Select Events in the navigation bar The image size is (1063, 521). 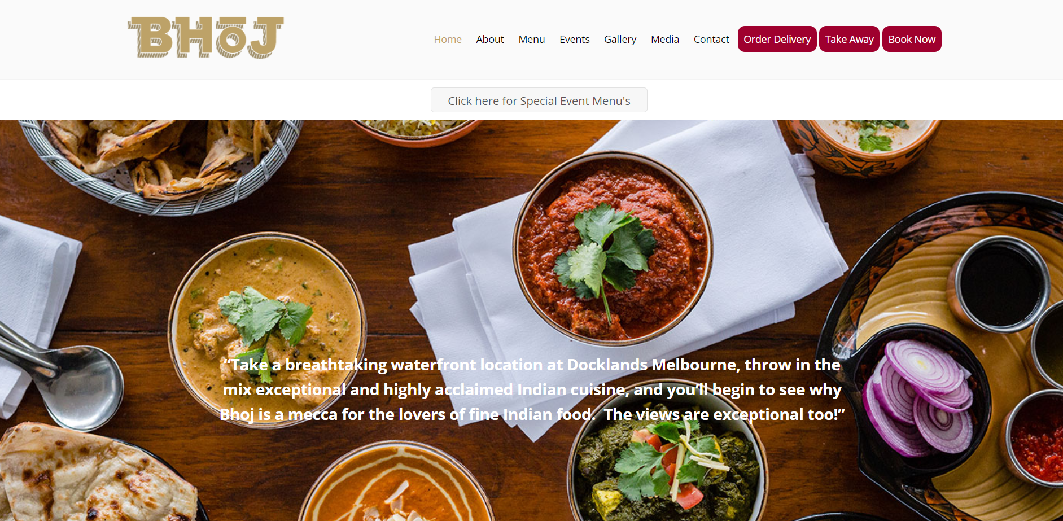coord(575,39)
